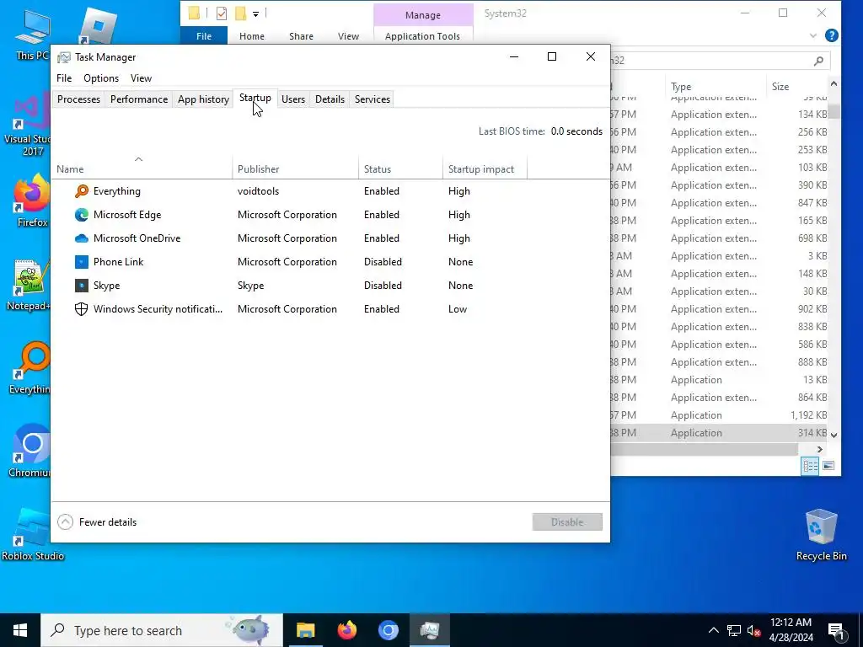Click the Explorer vertical scrollbar down arrow

coord(834,435)
